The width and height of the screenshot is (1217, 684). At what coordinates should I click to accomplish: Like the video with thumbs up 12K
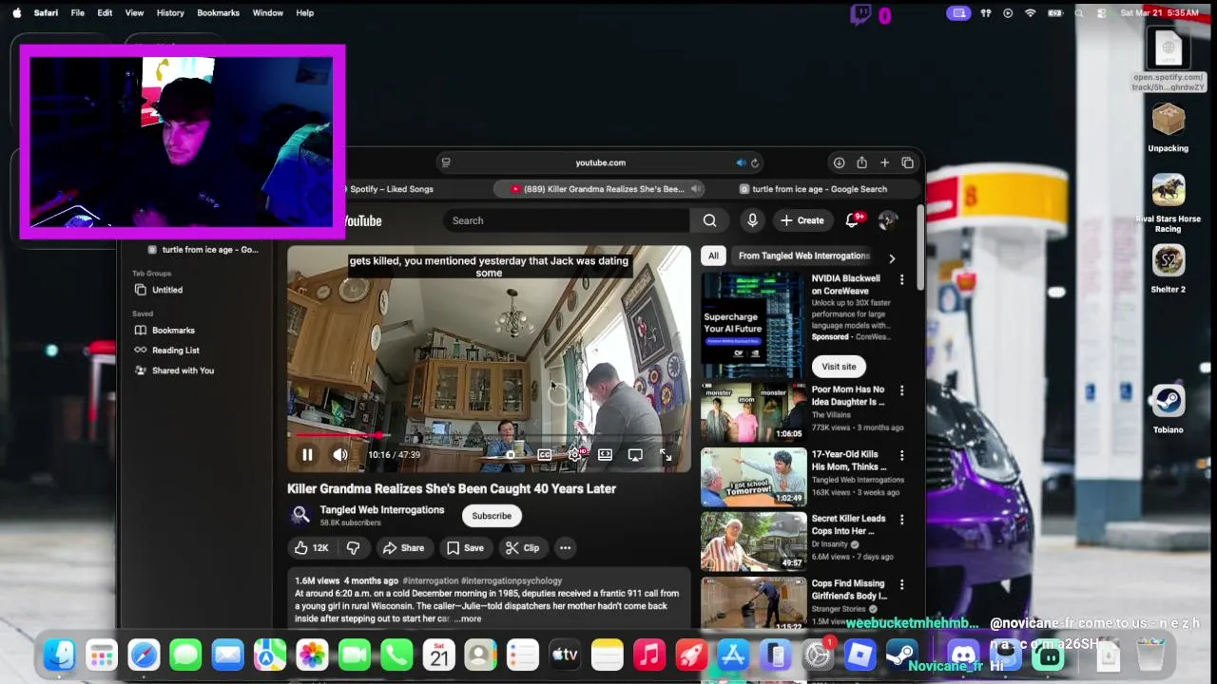[311, 548]
